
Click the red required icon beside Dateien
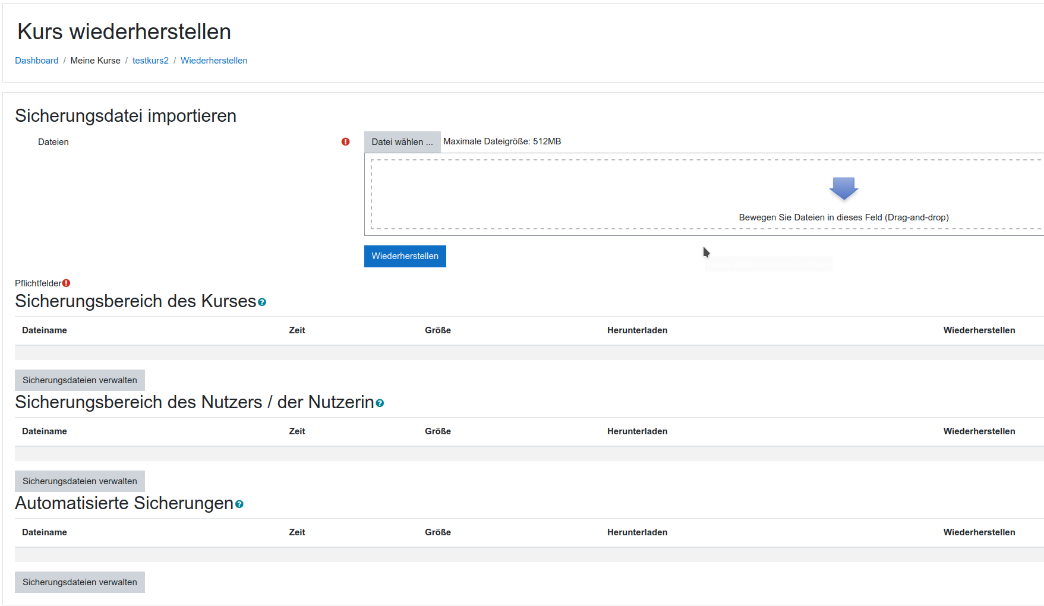[345, 142]
